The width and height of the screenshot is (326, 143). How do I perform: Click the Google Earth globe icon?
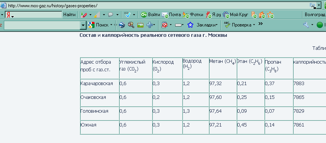pos(122,25)
